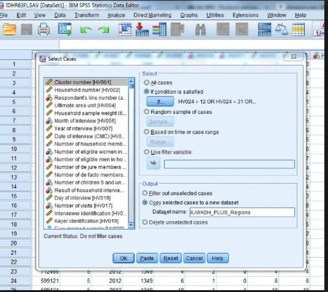Image resolution: width=328 pixels, height=292 pixels.
Task: Click the Find binoculars icon
Action: click(x=200, y=30)
